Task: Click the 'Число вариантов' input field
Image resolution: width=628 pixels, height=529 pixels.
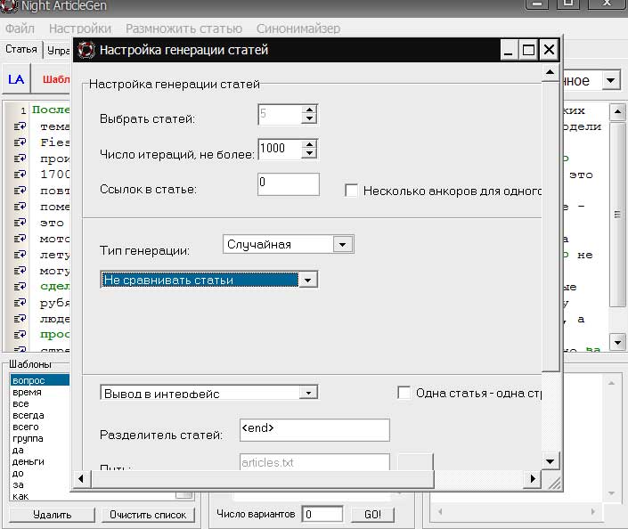Action: (322, 514)
